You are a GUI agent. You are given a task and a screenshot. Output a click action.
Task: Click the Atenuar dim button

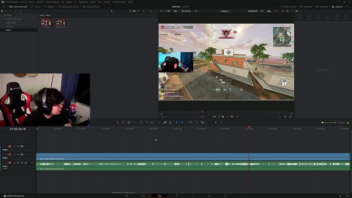click(341, 122)
